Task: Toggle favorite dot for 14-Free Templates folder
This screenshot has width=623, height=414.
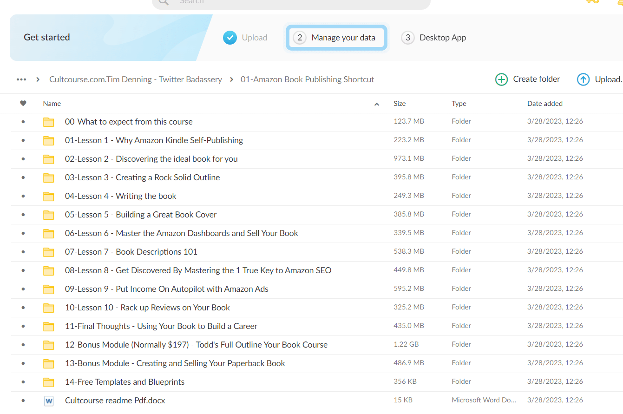Action: (x=23, y=382)
